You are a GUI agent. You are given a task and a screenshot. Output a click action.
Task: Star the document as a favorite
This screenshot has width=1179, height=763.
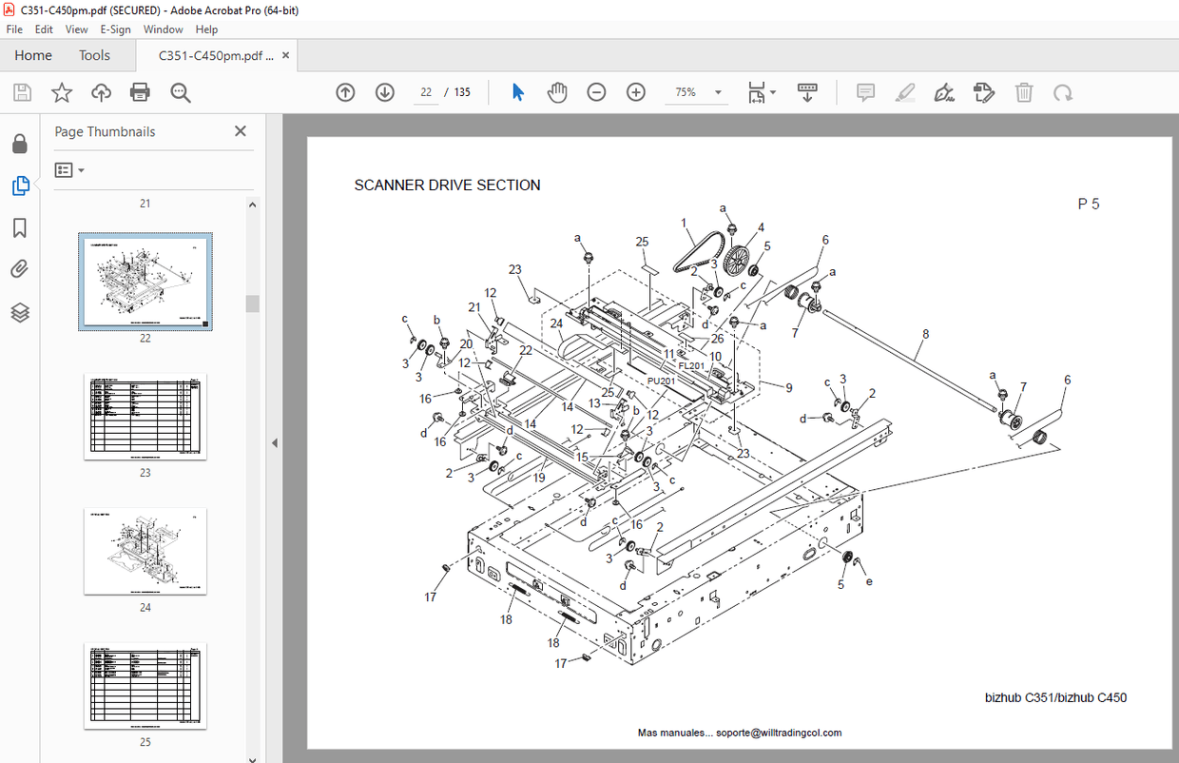62,92
